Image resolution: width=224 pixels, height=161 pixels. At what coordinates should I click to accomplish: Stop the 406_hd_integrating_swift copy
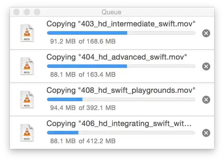tap(206, 133)
